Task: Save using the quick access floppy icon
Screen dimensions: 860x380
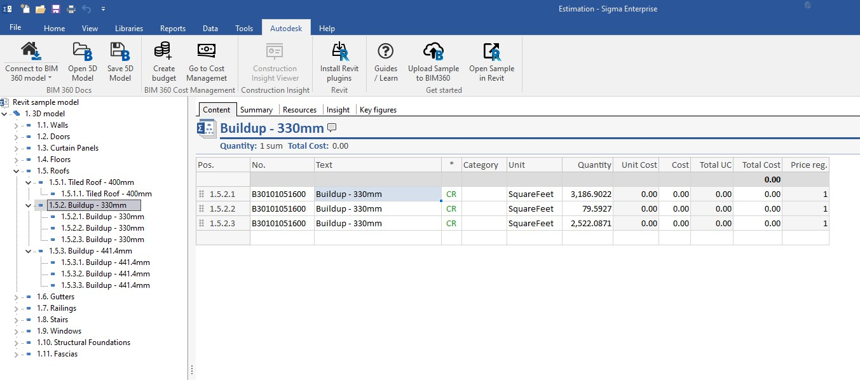Action: 55,9
